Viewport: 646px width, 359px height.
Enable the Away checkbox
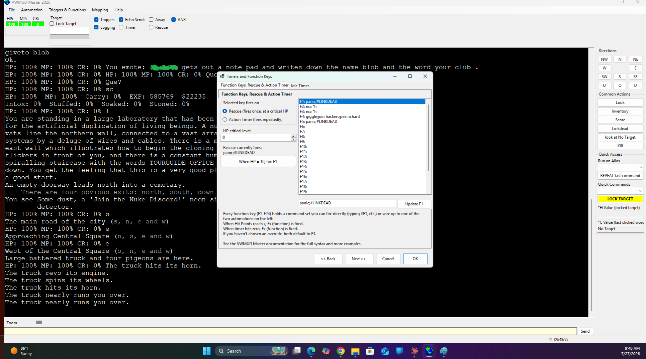151,20
